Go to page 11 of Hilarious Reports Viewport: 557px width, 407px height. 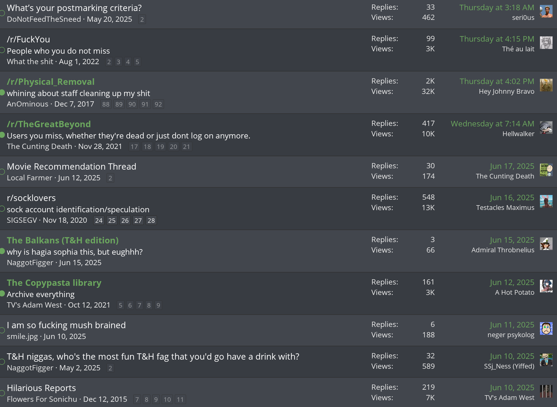[x=180, y=399]
